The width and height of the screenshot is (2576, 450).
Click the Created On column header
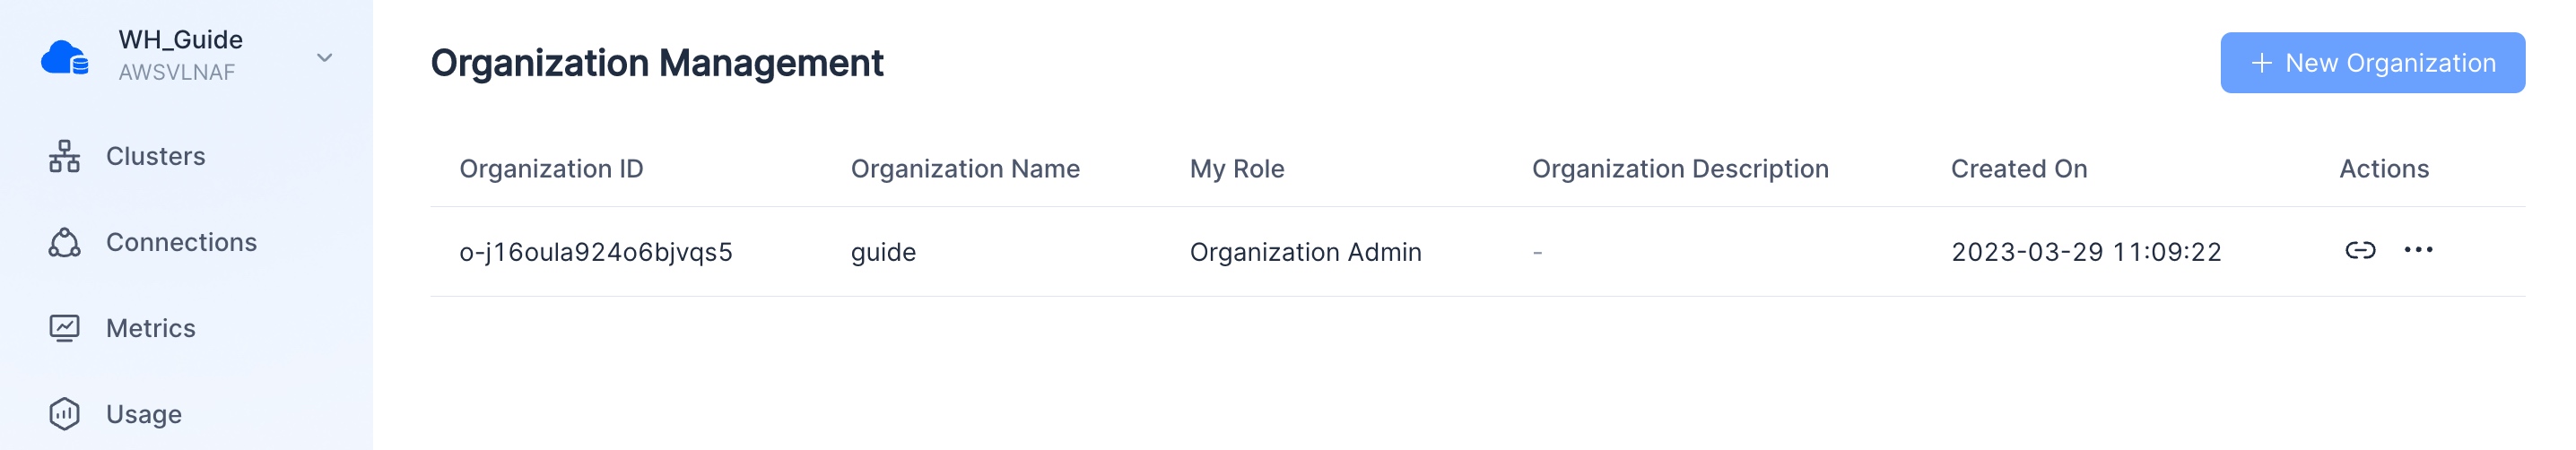pos(2018,169)
